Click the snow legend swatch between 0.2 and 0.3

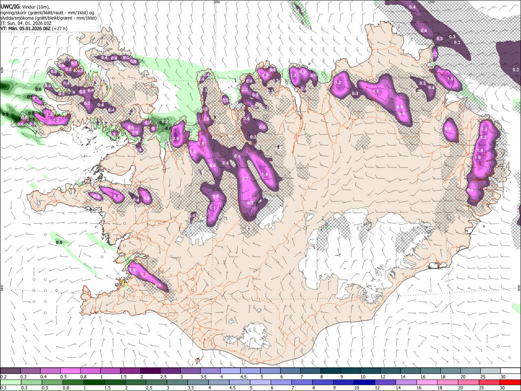click(10, 371)
